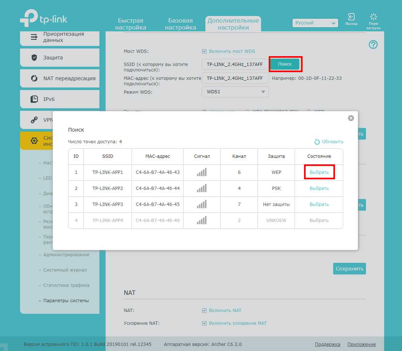Switch to Быстрая настройка tab
Screen dimensions: 402x351
click(131, 24)
